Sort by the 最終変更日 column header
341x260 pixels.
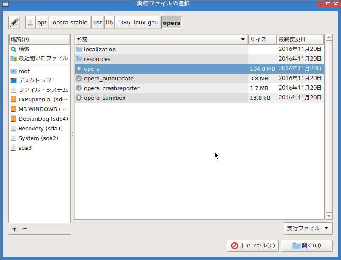point(300,40)
